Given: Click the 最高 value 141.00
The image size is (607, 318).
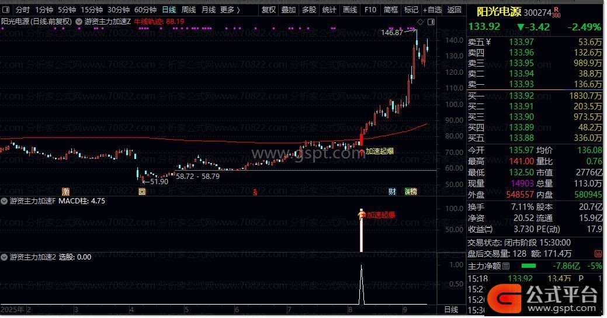Looking at the screenshot, I should pyautogui.click(x=521, y=161).
